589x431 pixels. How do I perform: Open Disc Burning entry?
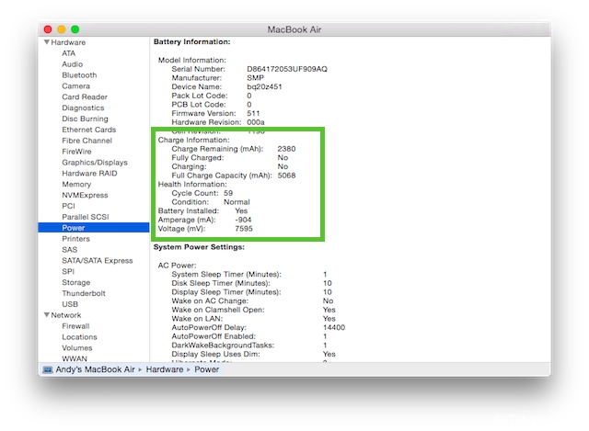[85, 119]
